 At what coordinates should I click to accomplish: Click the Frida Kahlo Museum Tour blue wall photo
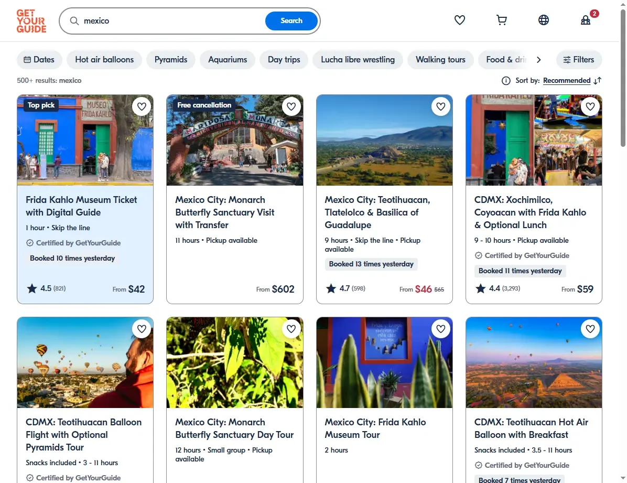pos(384,362)
